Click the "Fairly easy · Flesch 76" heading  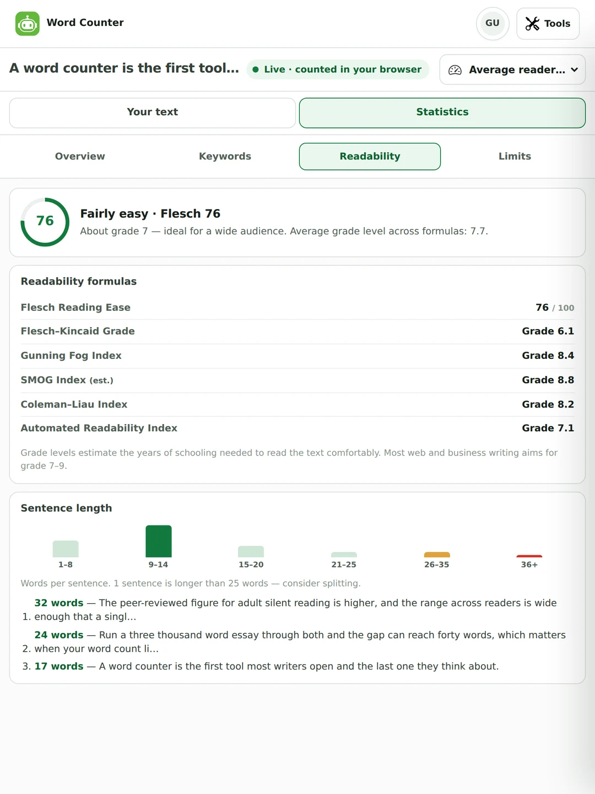pyautogui.click(x=150, y=214)
